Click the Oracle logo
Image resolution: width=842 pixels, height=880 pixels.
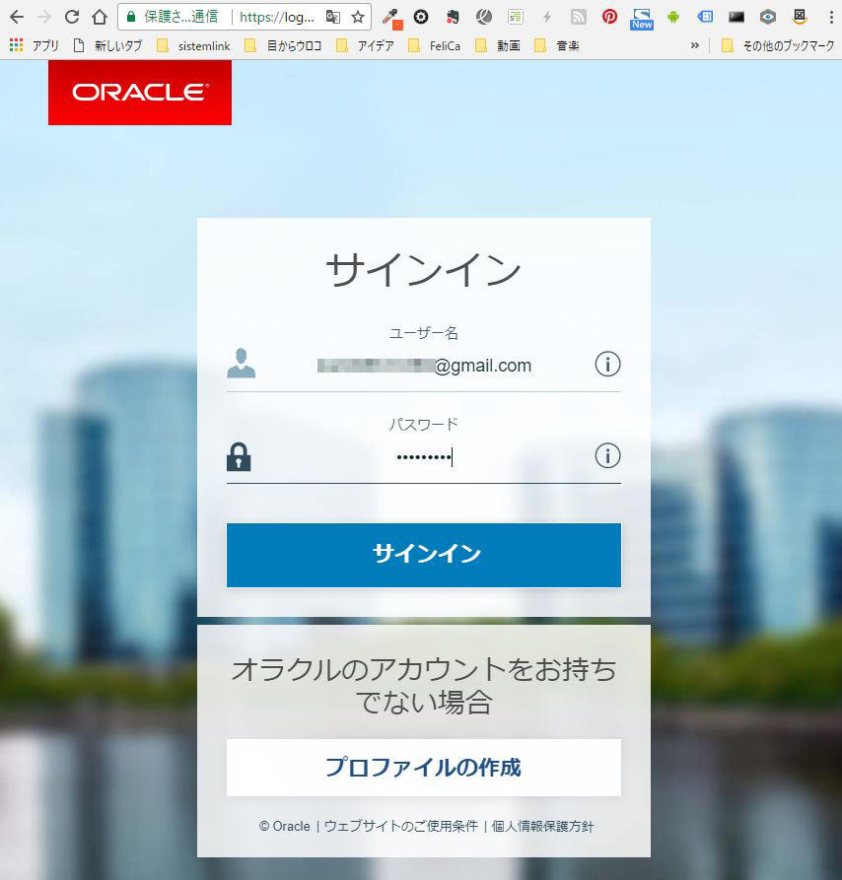140,93
